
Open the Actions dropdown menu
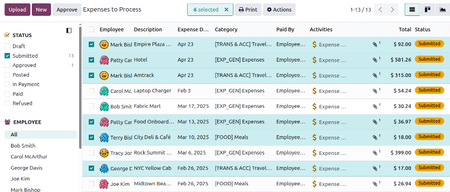(279, 10)
